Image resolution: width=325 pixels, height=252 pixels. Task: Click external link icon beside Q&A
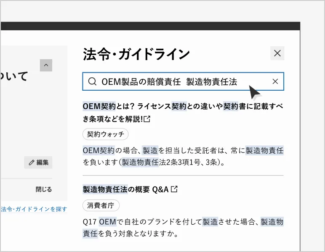click(174, 189)
